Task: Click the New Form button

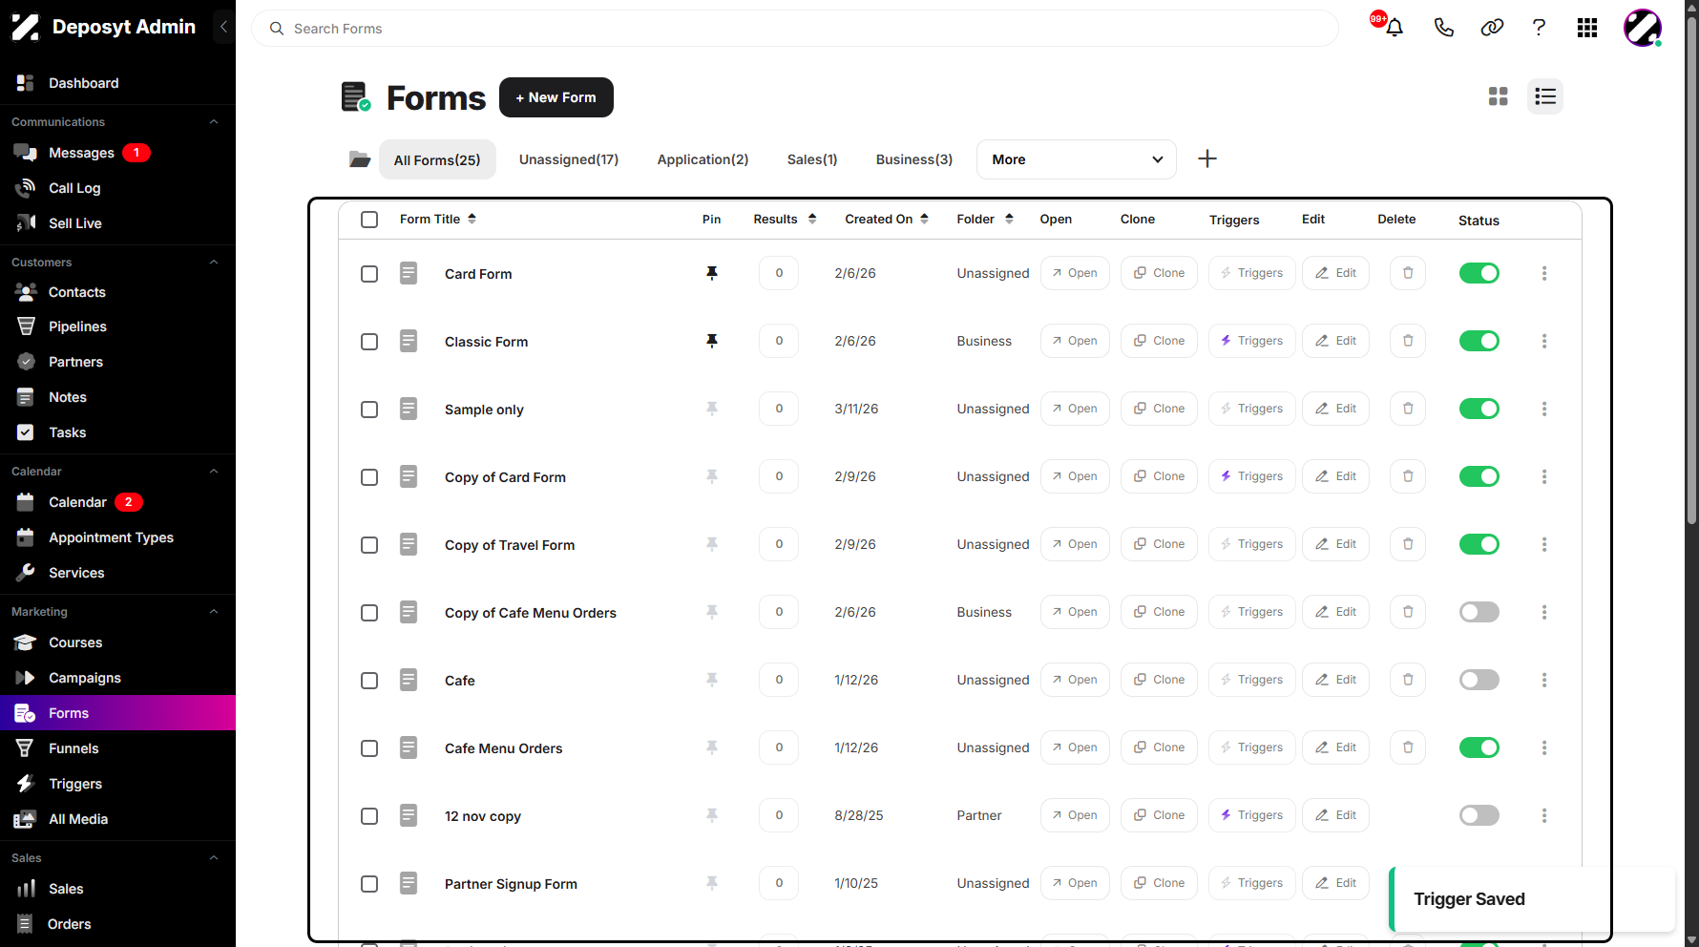Action: (x=556, y=97)
